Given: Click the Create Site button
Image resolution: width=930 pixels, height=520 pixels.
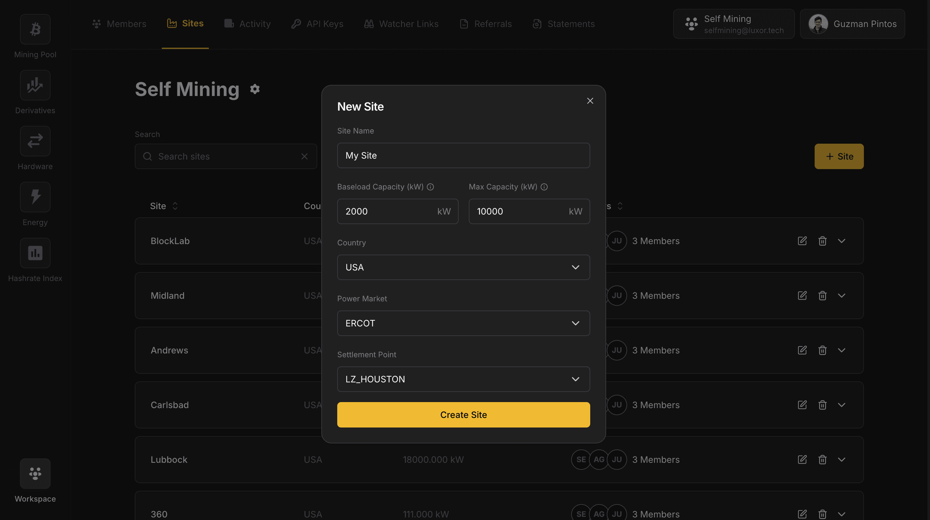Looking at the screenshot, I should point(463,414).
